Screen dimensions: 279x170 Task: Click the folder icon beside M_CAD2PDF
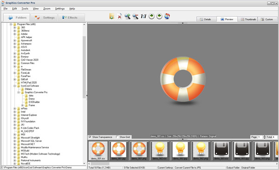click(x=19, y=131)
